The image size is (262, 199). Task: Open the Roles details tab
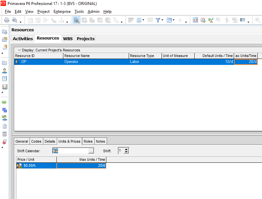88,141
